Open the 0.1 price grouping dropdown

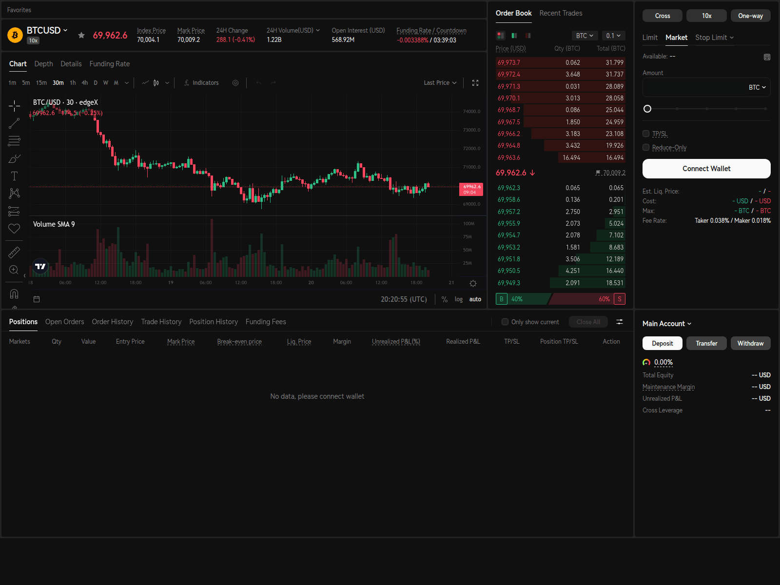(x=613, y=35)
